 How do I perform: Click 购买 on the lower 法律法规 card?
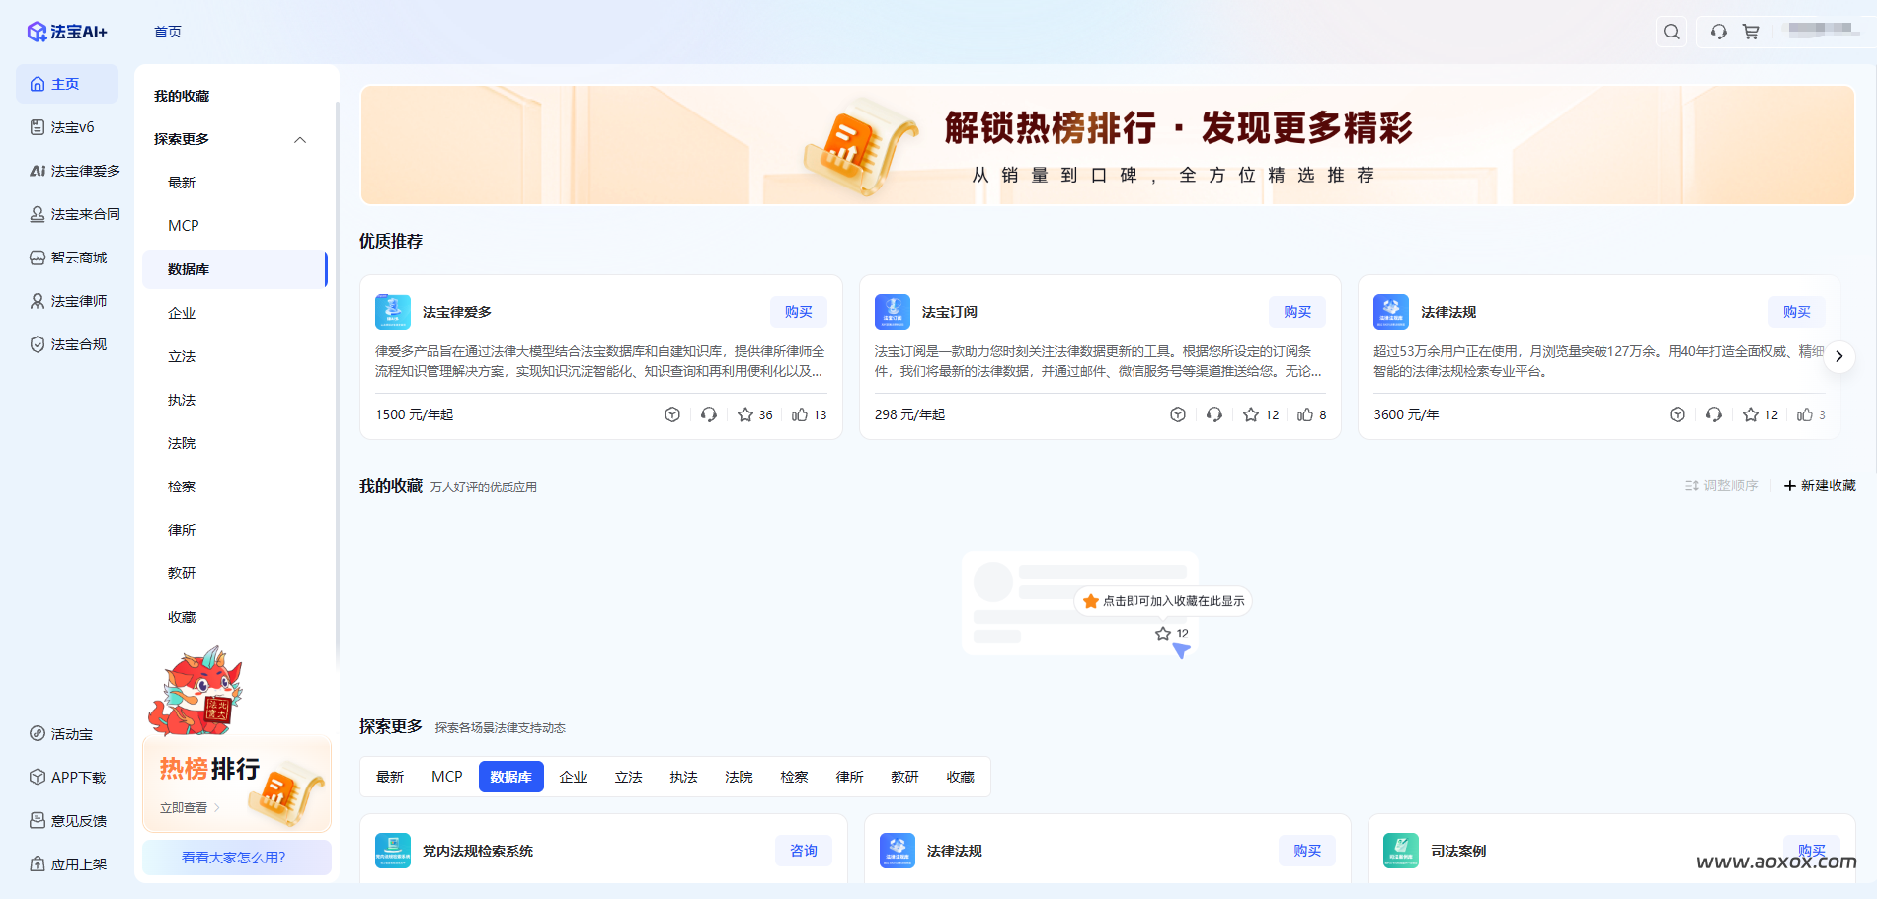pos(1307,851)
